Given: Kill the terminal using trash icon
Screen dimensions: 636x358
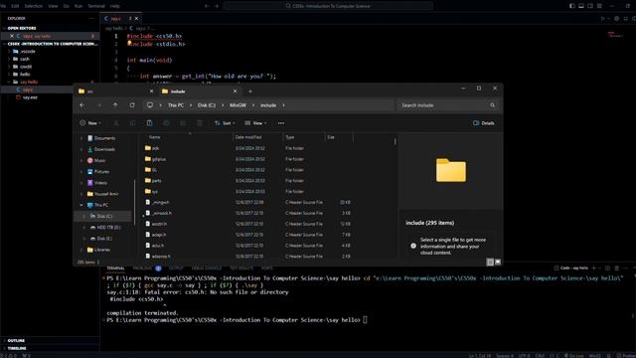Looking at the screenshot, I should coord(616,268).
